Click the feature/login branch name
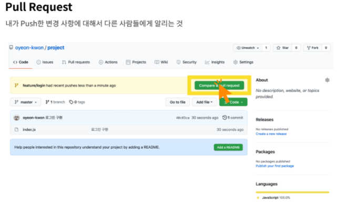The width and height of the screenshot is (346, 221). (34, 86)
